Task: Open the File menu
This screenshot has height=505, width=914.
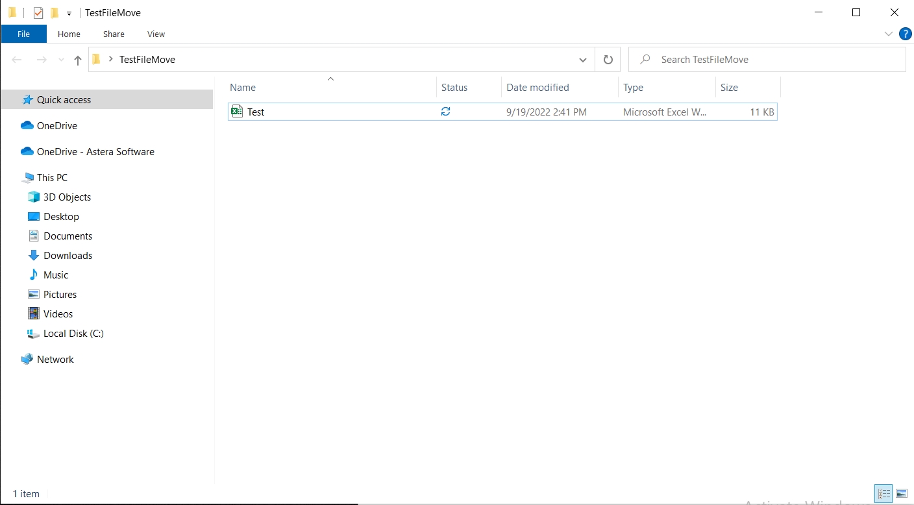Action: pos(24,34)
